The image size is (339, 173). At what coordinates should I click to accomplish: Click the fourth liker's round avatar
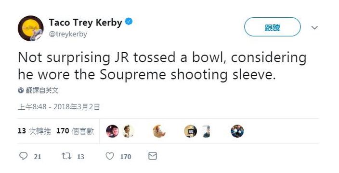tap(191, 131)
